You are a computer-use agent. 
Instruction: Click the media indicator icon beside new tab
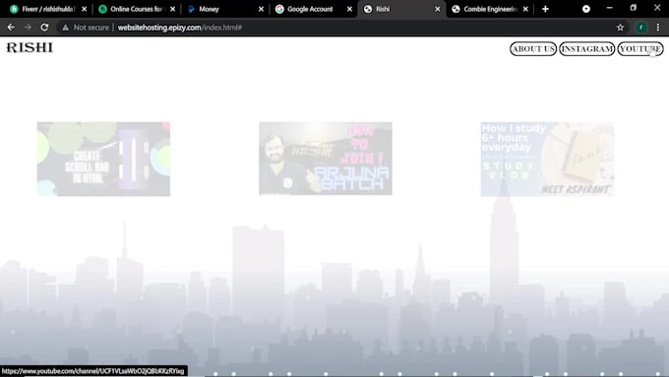pyautogui.click(x=586, y=9)
